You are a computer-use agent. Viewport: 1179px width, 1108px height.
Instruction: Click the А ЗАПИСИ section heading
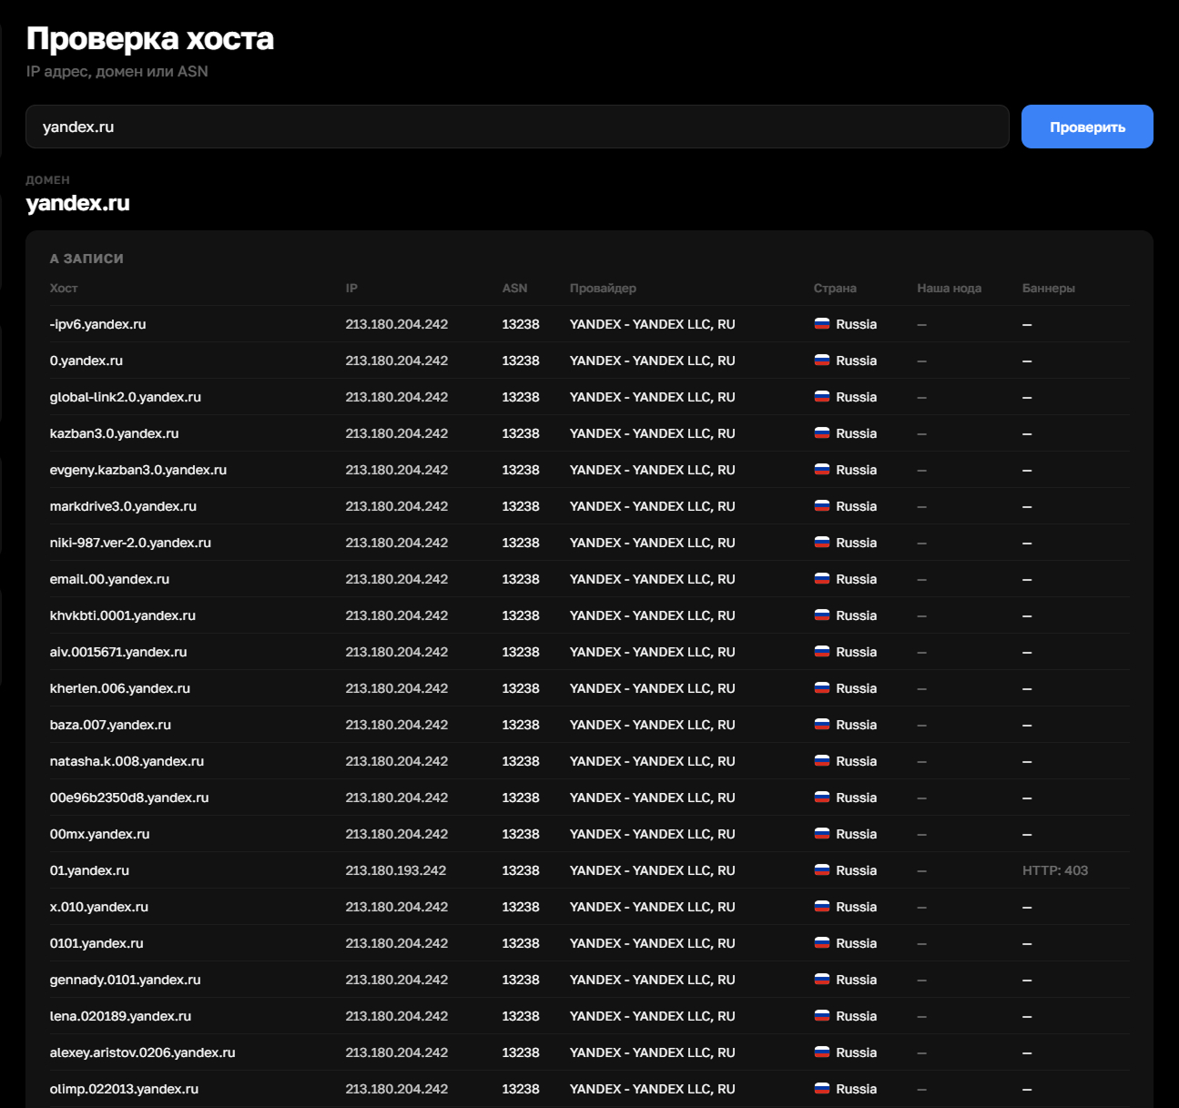pyautogui.click(x=86, y=259)
